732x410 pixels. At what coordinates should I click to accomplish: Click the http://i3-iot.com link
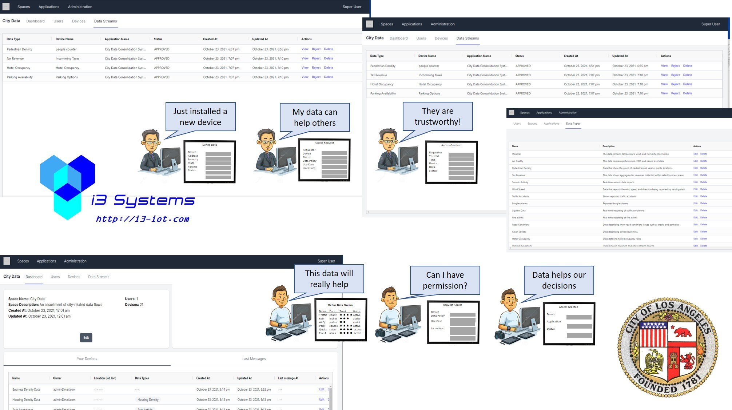pyautogui.click(x=143, y=219)
